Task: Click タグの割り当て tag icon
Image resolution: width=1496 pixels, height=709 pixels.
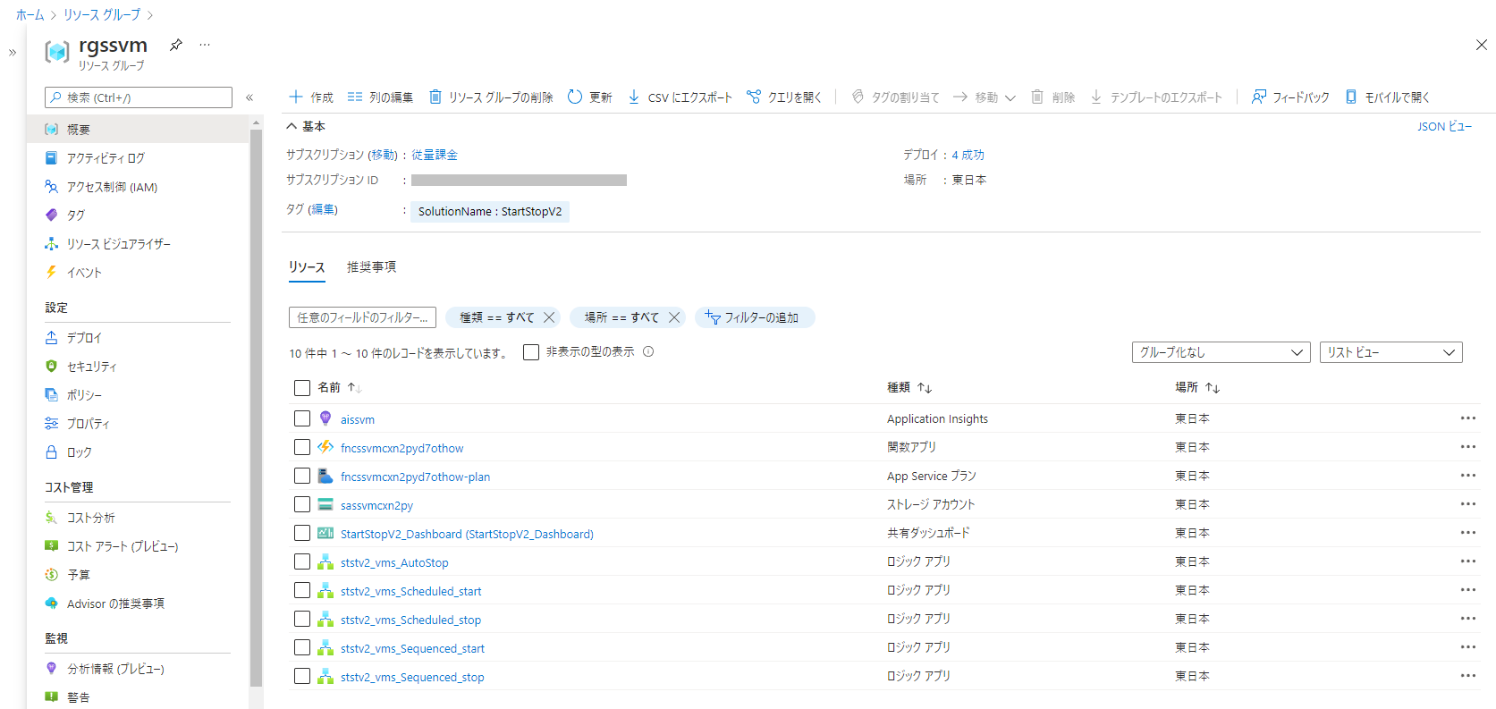Action: [858, 97]
